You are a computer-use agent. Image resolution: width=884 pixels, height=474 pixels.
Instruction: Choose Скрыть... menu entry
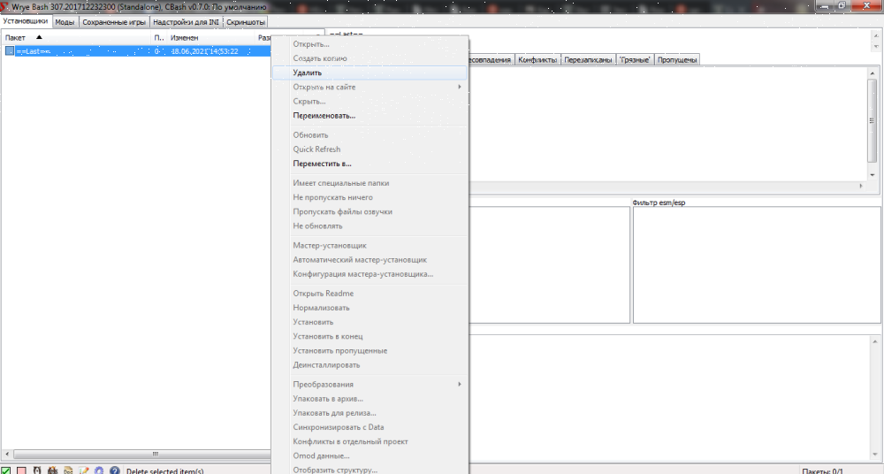(x=370, y=102)
